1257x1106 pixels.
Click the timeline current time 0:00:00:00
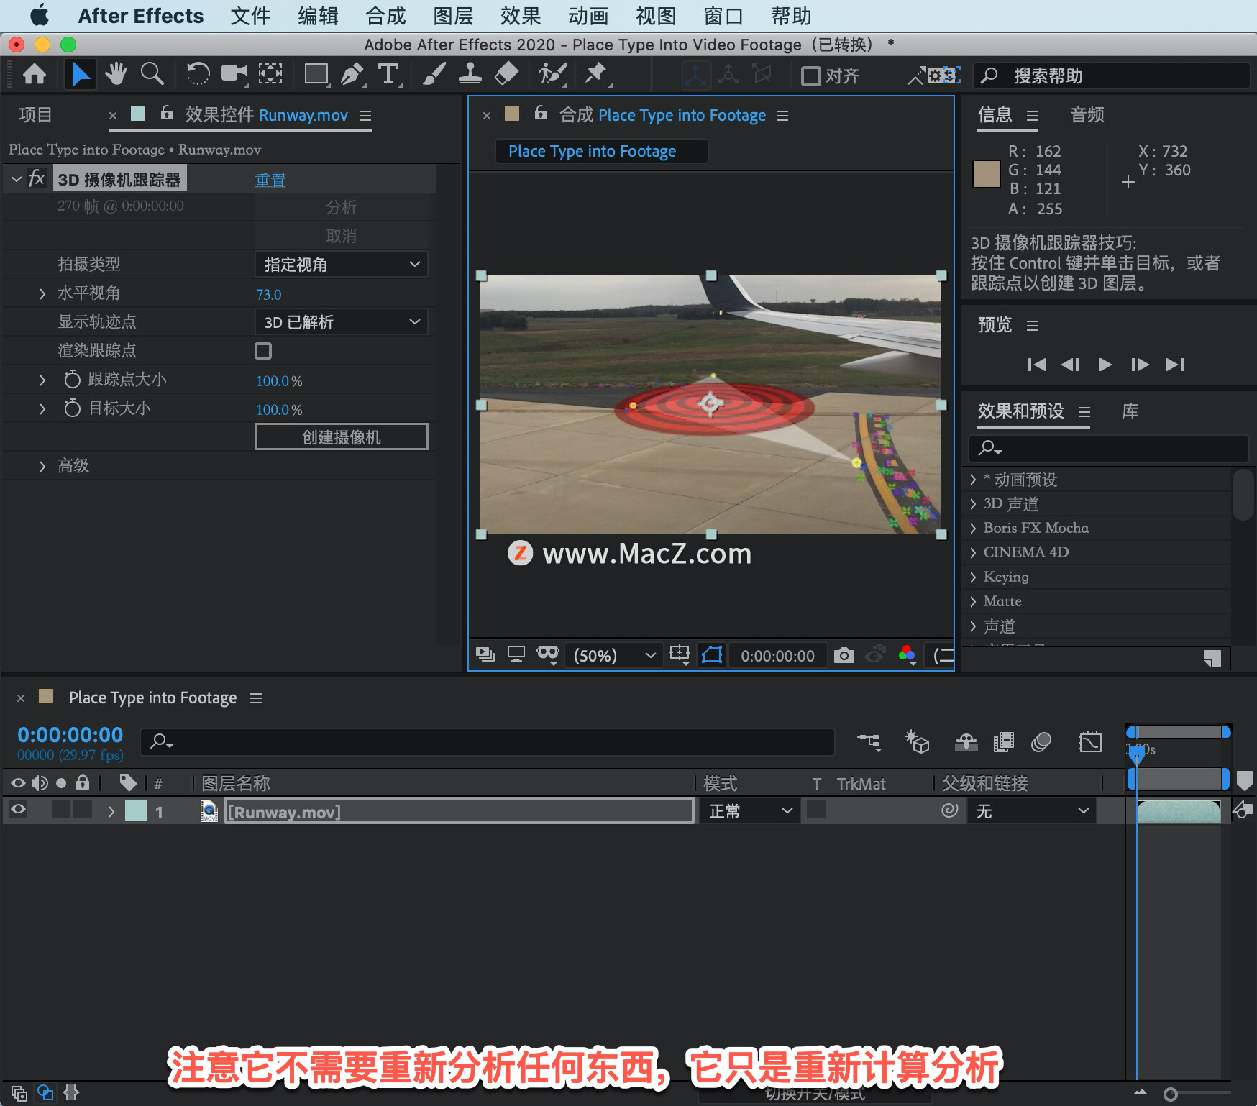click(x=70, y=734)
